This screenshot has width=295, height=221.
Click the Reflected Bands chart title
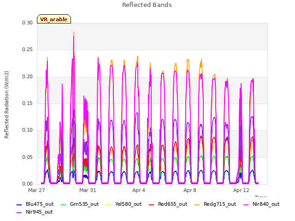click(147, 5)
